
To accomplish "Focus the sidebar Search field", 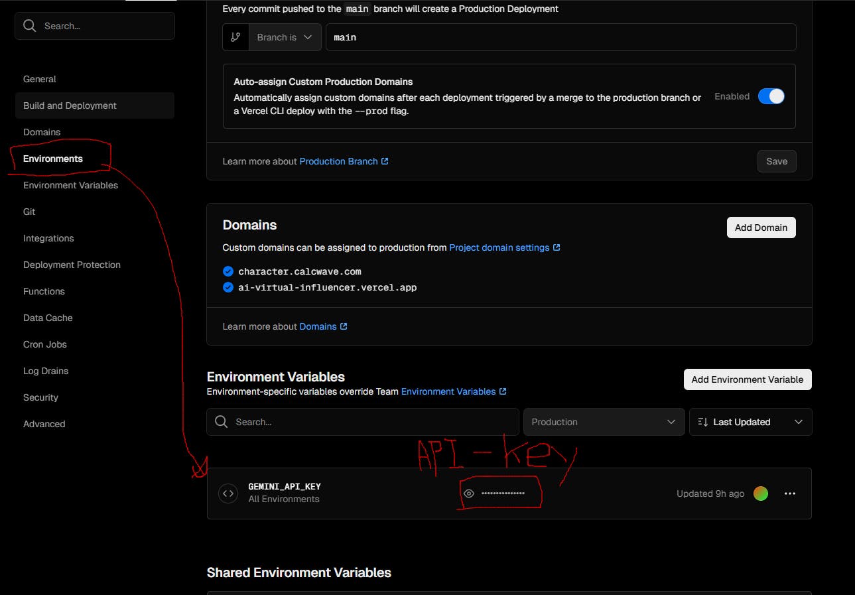I will 95,26.
